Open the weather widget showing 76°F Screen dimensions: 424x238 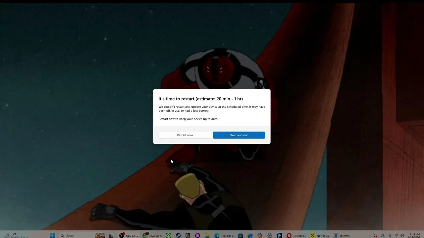(16, 235)
